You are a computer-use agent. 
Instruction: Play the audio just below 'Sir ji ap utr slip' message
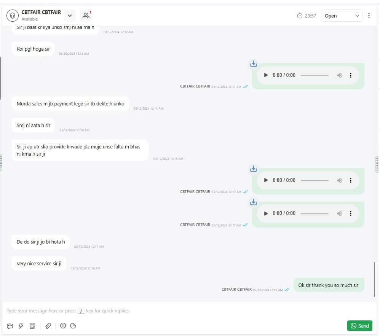266,180
